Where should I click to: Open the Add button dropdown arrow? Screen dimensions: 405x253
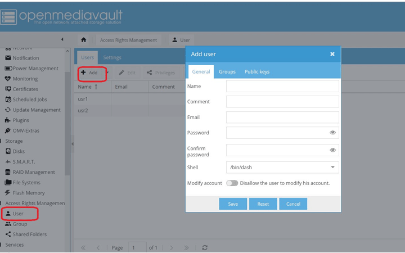click(107, 73)
